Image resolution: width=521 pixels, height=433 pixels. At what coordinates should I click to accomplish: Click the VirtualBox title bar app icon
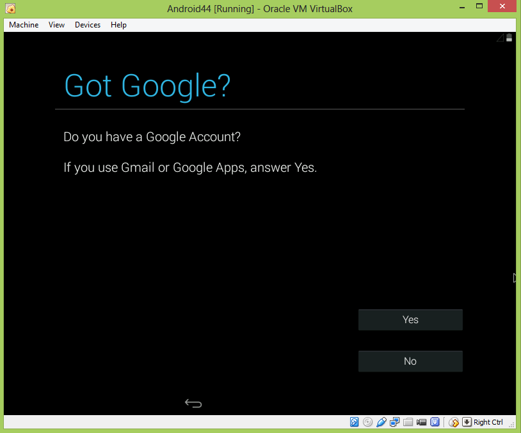click(x=10, y=8)
